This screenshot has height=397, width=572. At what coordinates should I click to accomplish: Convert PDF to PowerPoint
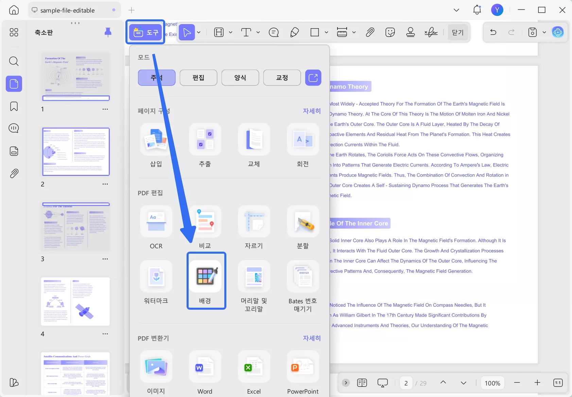point(303,373)
